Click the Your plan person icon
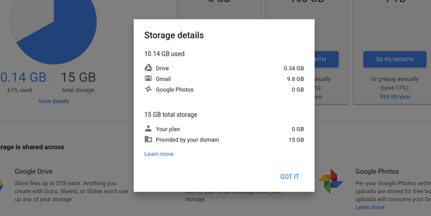This screenshot has width=431, height=216. 148,128
